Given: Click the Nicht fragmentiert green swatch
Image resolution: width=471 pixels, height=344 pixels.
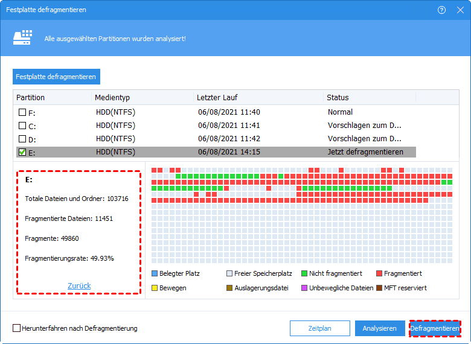Looking at the screenshot, I should pyautogui.click(x=304, y=273).
